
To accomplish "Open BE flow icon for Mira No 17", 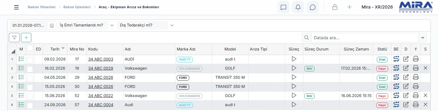I will pos(396,59).
